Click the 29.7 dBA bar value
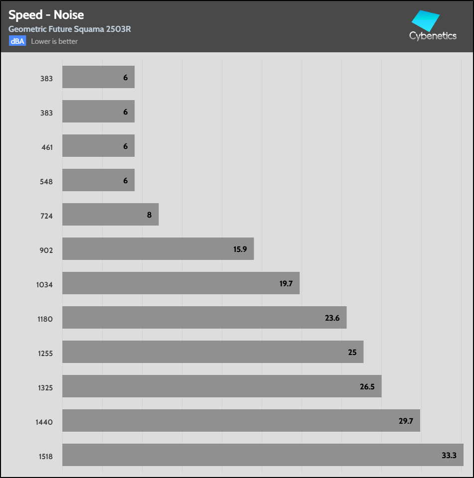474x478 pixels. point(406,421)
